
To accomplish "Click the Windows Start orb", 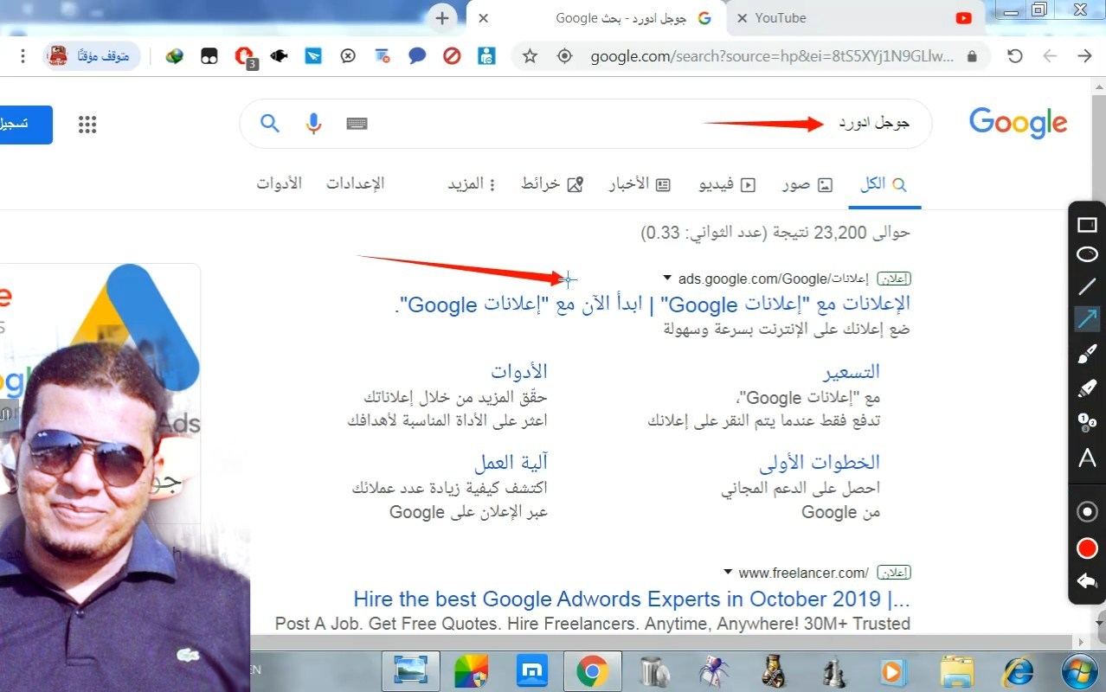I will coord(1080,671).
